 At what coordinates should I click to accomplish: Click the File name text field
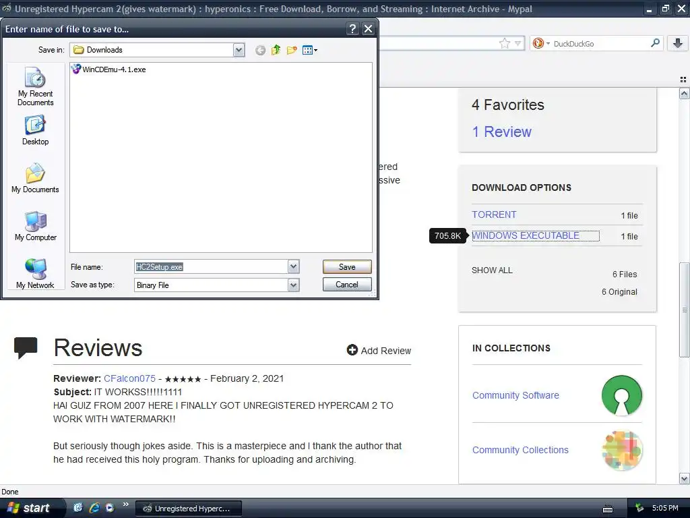[x=211, y=267]
